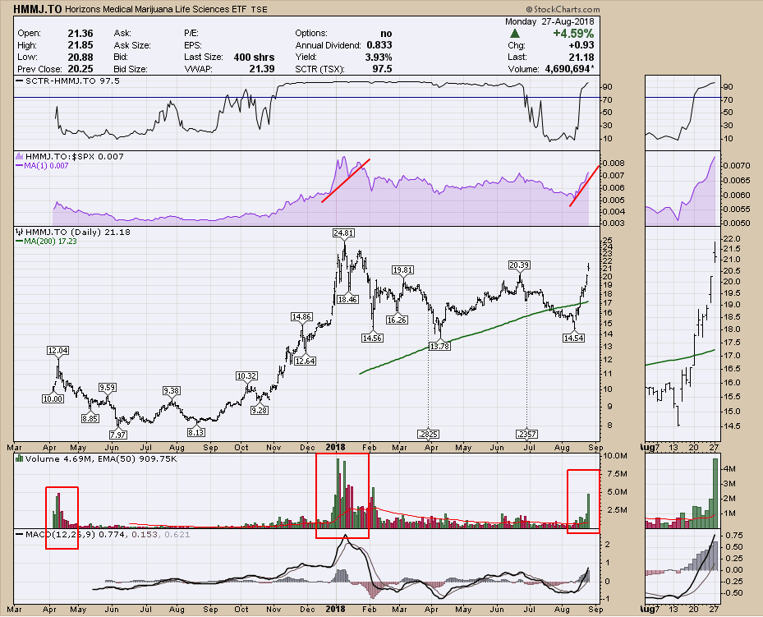Click the 18.46 price label

(x=347, y=299)
